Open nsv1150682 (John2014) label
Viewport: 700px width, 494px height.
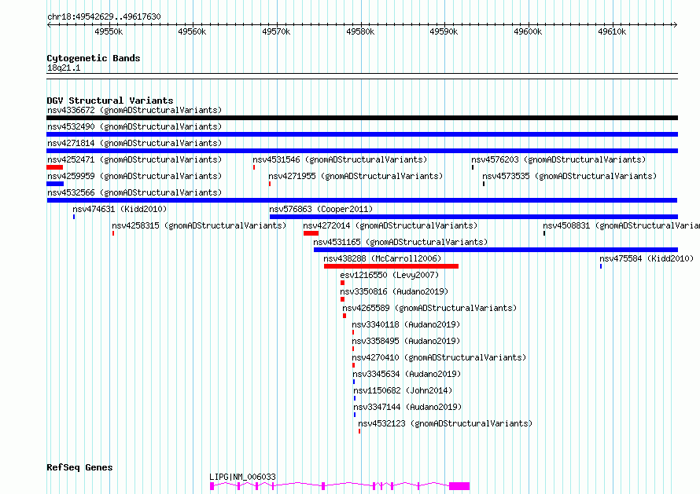(x=403, y=390)
